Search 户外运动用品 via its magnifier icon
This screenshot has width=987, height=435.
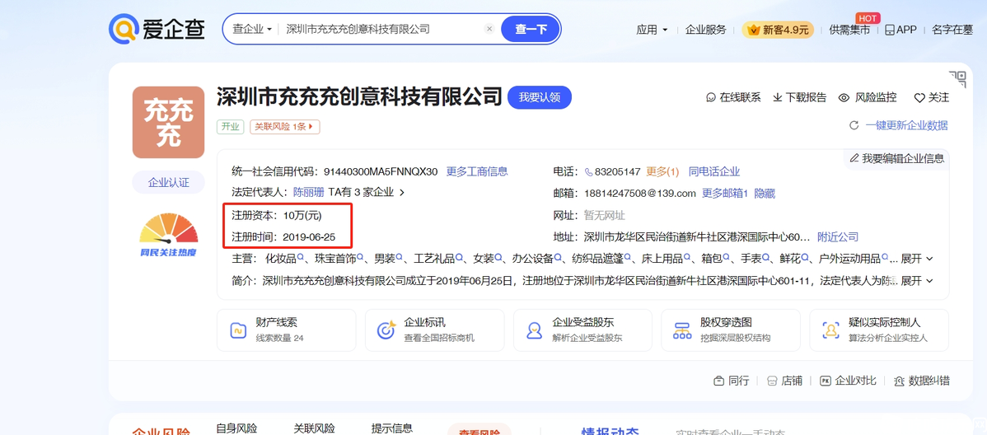click(x=885, y=258)
